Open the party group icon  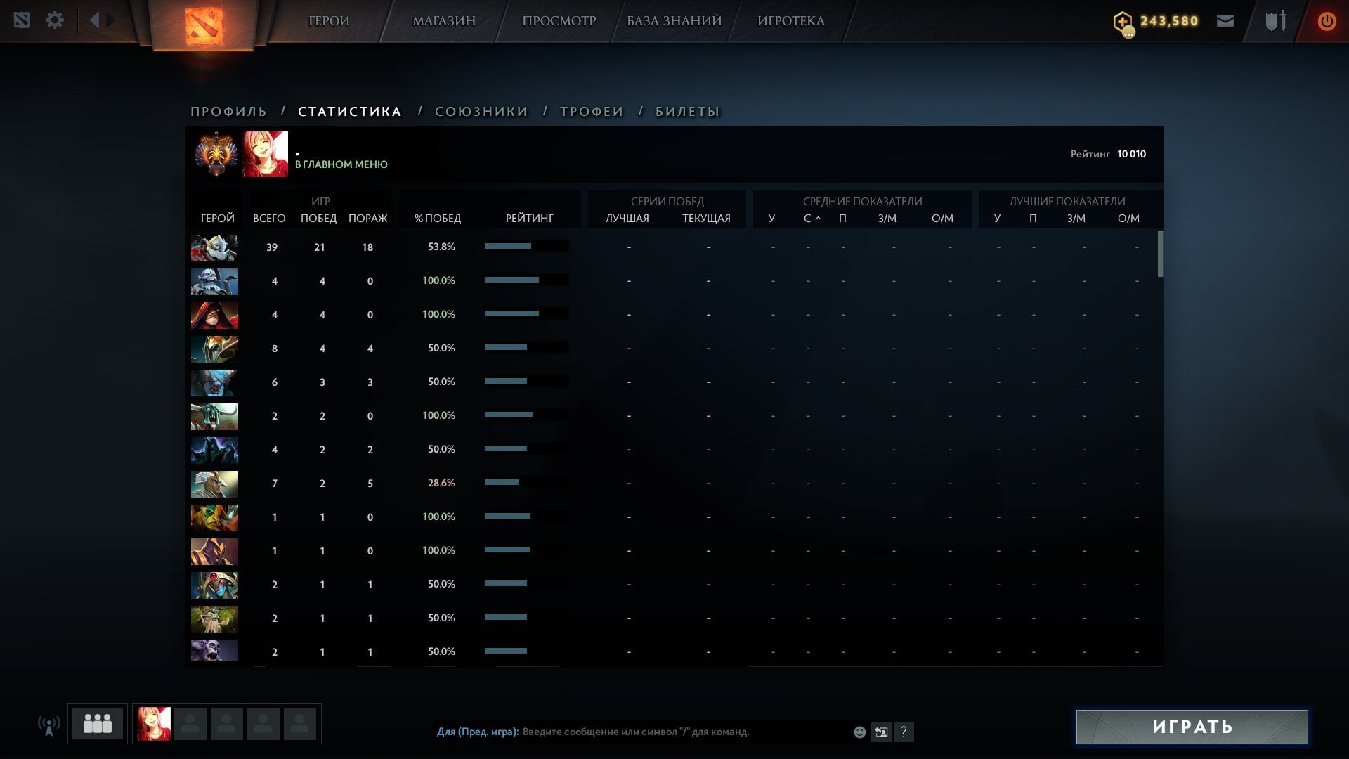click(x=97, y=724)
